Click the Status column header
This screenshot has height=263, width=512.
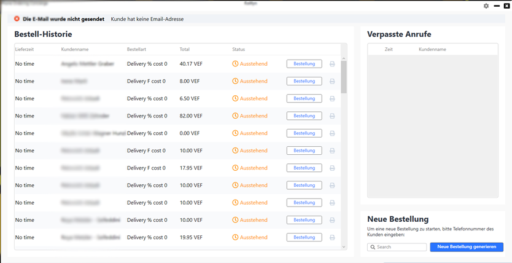pos(238,49)
